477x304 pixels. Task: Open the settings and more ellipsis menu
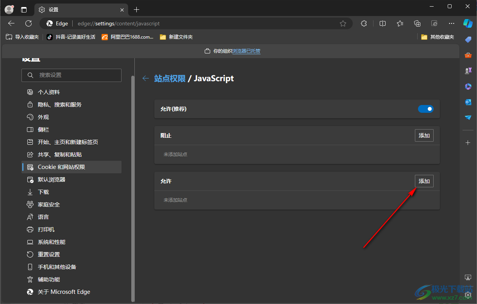click(x=452, y=23)
